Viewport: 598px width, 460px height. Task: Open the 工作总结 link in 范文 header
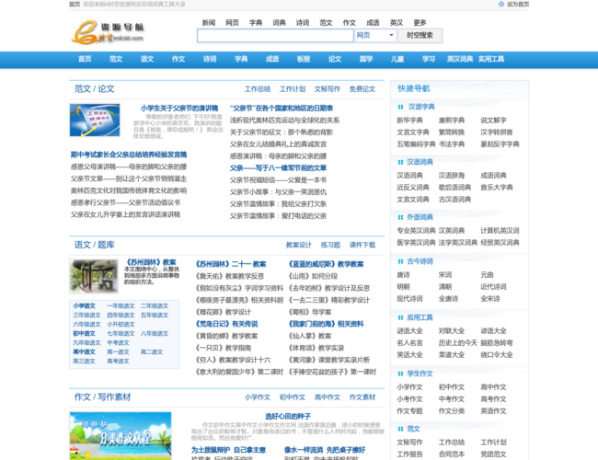258,89
